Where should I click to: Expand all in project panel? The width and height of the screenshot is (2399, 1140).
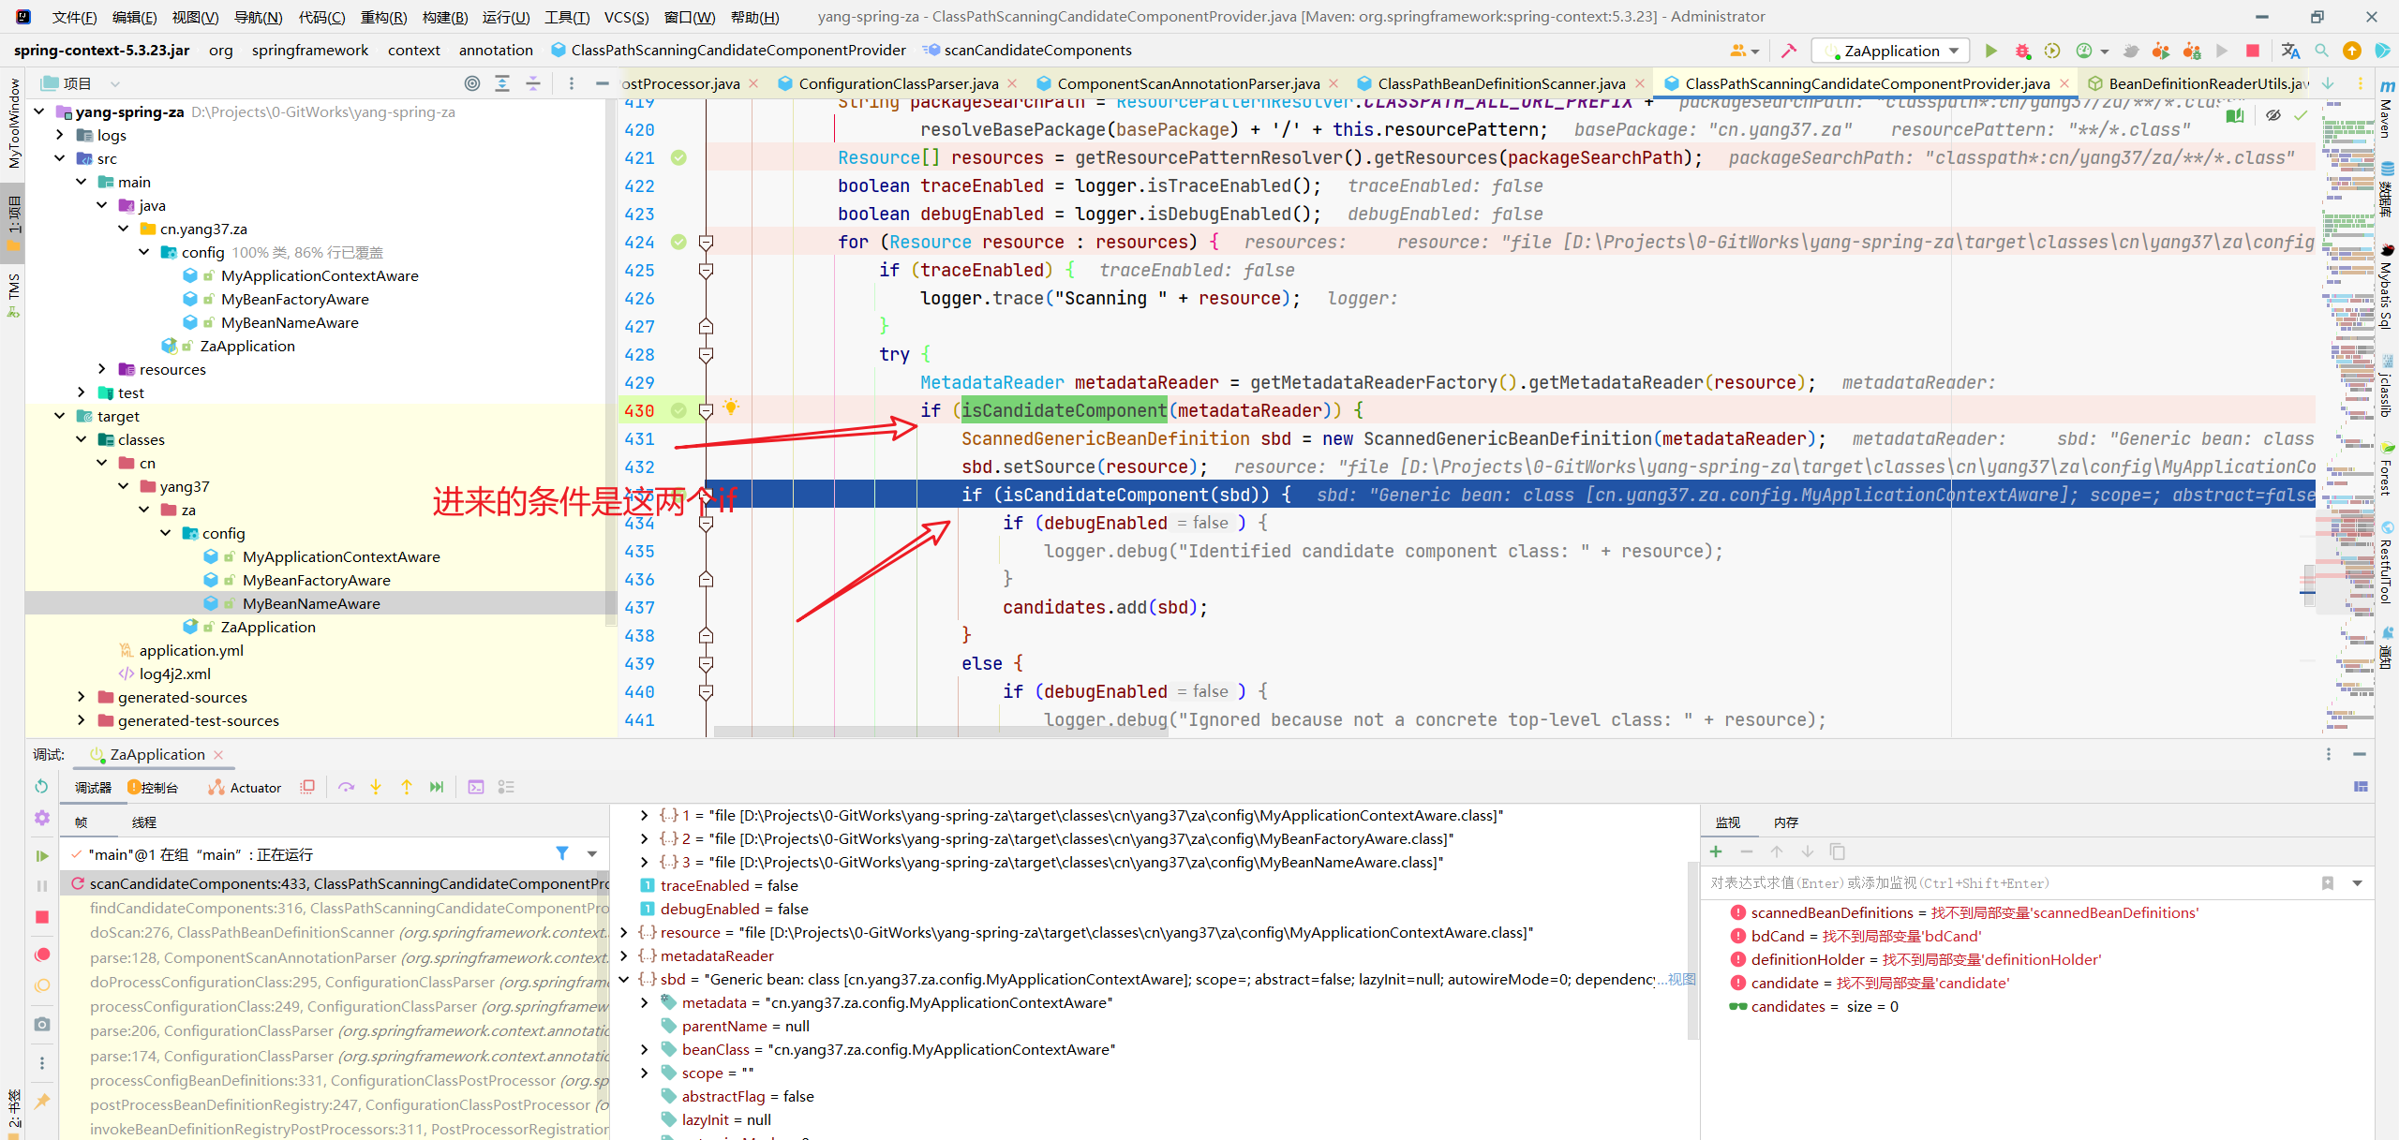[502, 83]
